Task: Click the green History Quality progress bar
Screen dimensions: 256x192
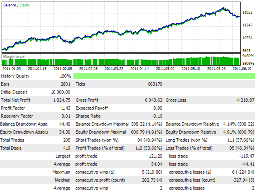Action: 164,76
